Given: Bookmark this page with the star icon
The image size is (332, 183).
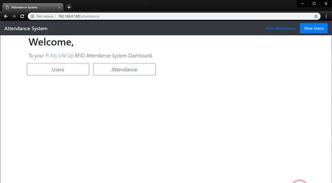Looking at the screenshot, I should pyautogui.click(x=316, y=16).
